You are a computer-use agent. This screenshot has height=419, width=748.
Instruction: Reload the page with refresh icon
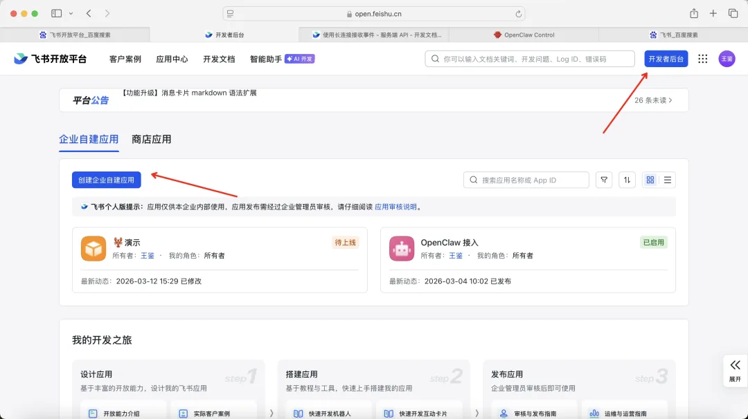click(518, 14)
